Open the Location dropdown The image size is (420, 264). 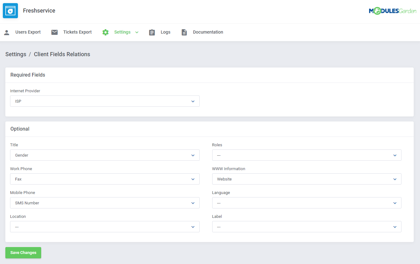click(105, 227)
